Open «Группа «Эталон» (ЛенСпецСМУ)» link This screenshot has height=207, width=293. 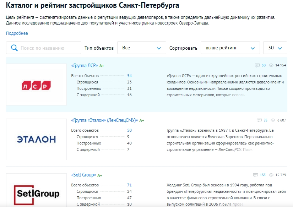104,120
